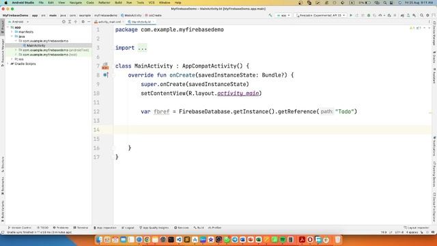Screen dimensions: 437x246
Task: Open the Tools menu
Action: pyautogui.click(x=140, y=3)
